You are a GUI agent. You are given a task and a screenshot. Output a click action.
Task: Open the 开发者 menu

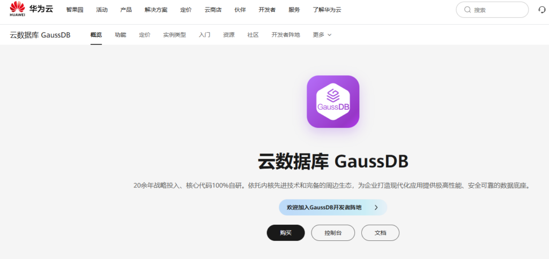point(267,10)
